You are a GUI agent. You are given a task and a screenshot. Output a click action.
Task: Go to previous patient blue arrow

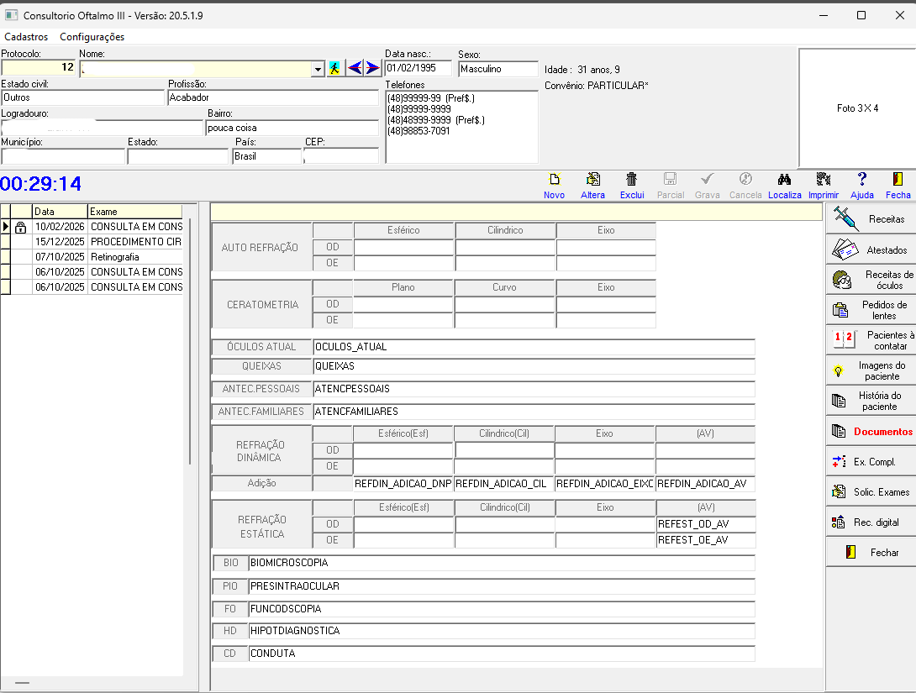pos(355,69)
